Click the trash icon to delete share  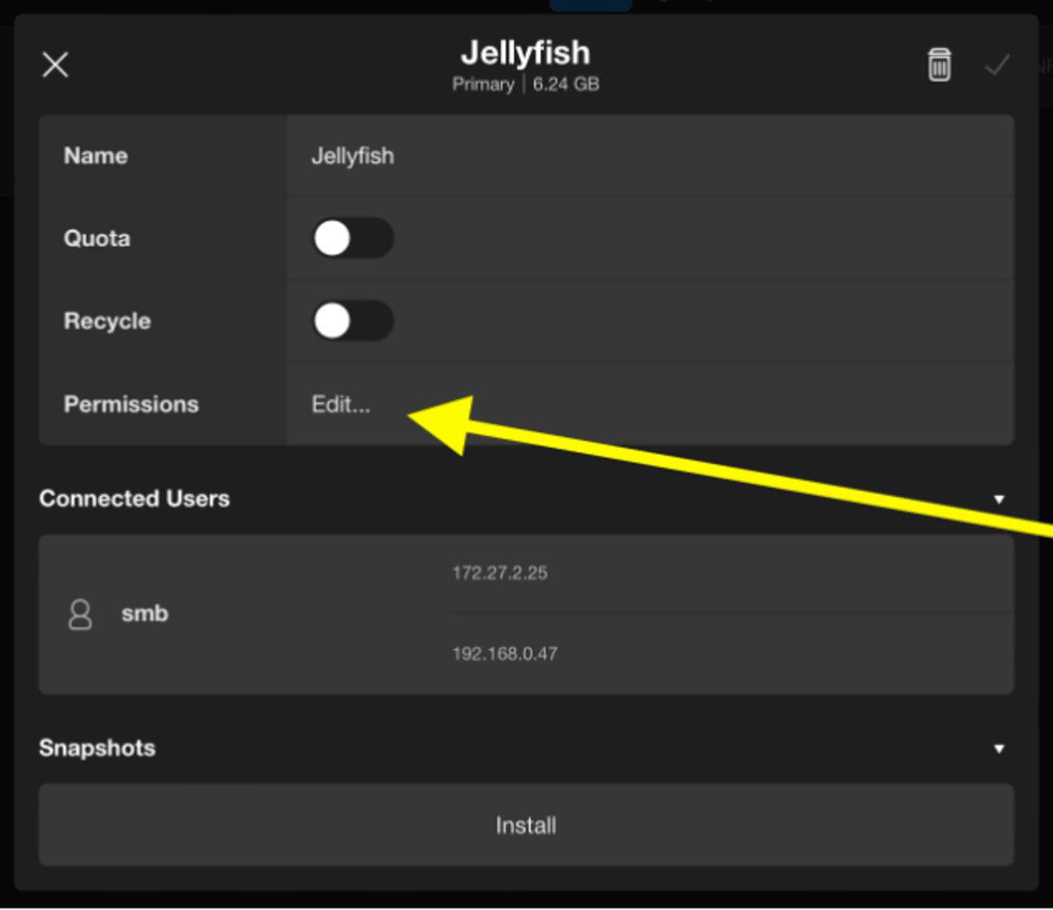[x=939, y=65]
